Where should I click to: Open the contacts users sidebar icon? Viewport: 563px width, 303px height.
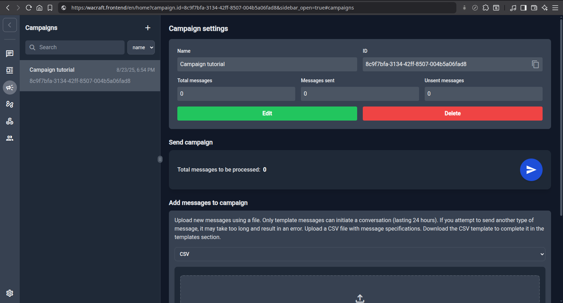pos(10,138)
